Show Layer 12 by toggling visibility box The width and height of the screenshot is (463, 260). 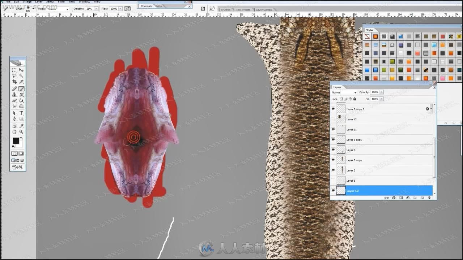(333, 119)
